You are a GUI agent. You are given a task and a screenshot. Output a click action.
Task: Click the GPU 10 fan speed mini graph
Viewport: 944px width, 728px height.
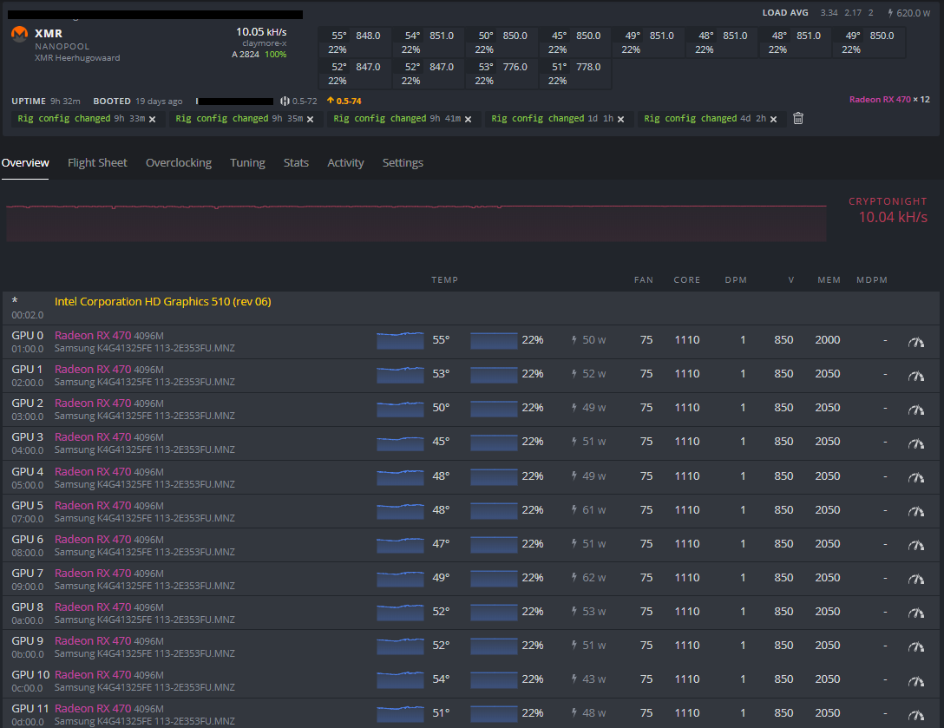click(x=494, y=679)
